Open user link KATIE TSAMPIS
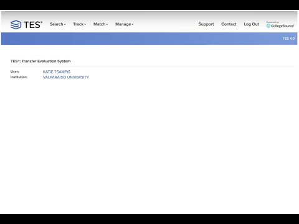Viewport: 299px width, 224px height. pyautogui.click(x=57, y=72)
